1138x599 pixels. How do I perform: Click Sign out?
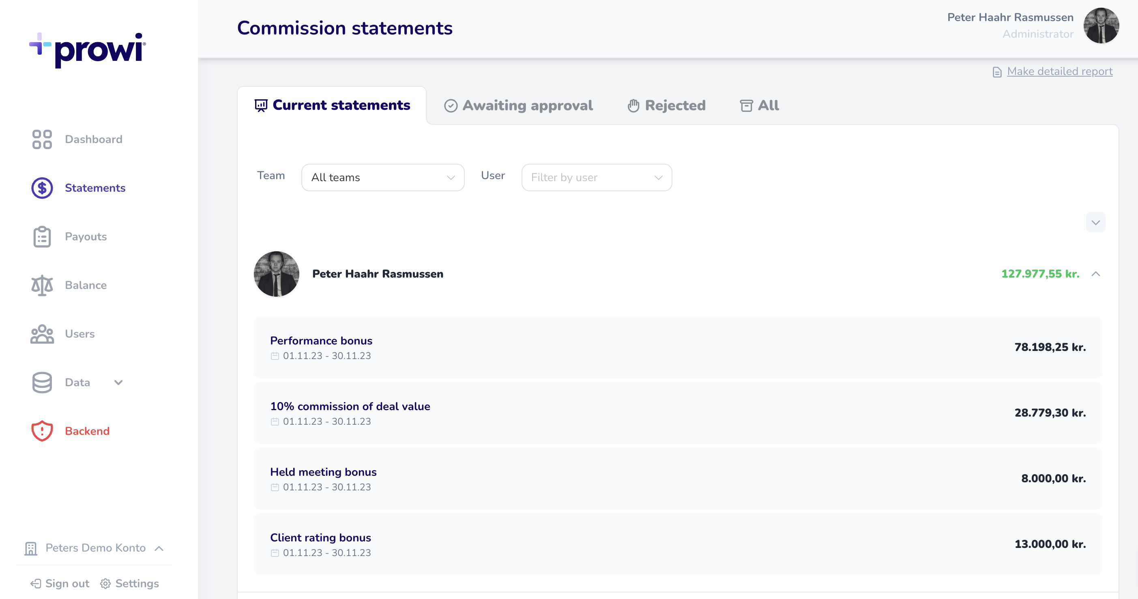[x=60, y=584]
